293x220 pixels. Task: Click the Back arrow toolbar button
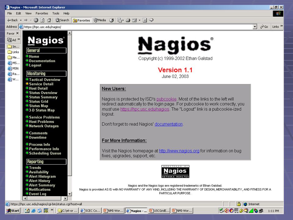(x=12, y=20)
